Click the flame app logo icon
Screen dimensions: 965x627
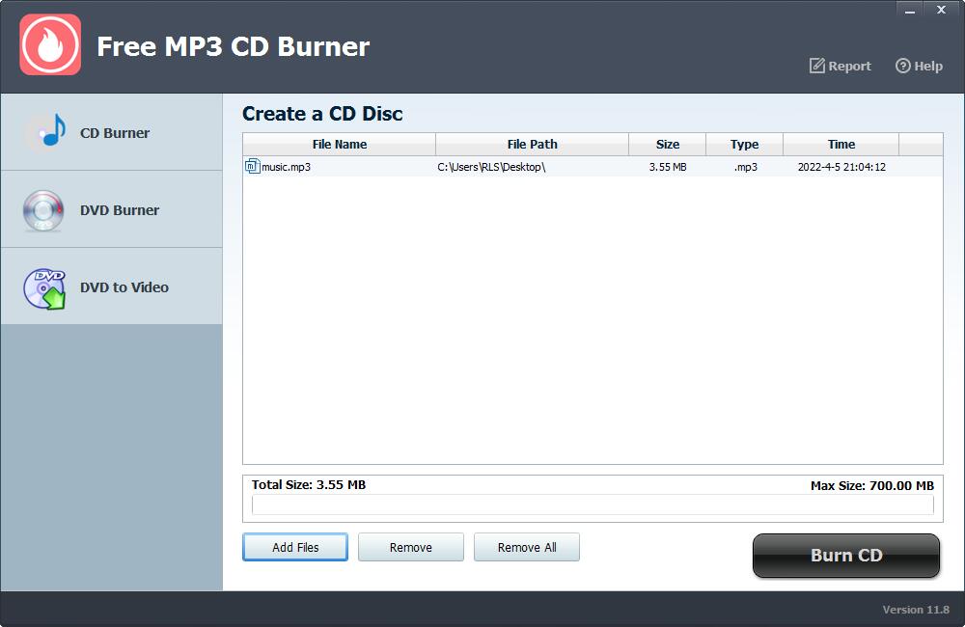click(50, 45)
